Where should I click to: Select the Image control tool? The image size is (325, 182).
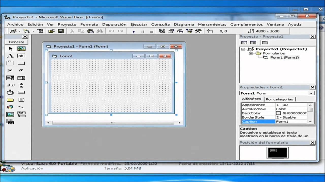(10, 115)
